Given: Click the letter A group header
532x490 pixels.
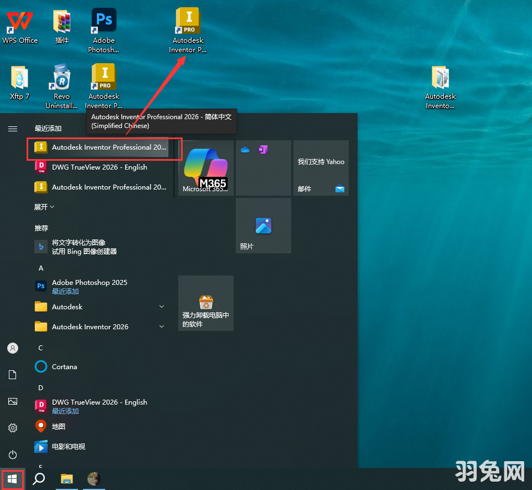Looking at the screenshot, I should [41, 268].
